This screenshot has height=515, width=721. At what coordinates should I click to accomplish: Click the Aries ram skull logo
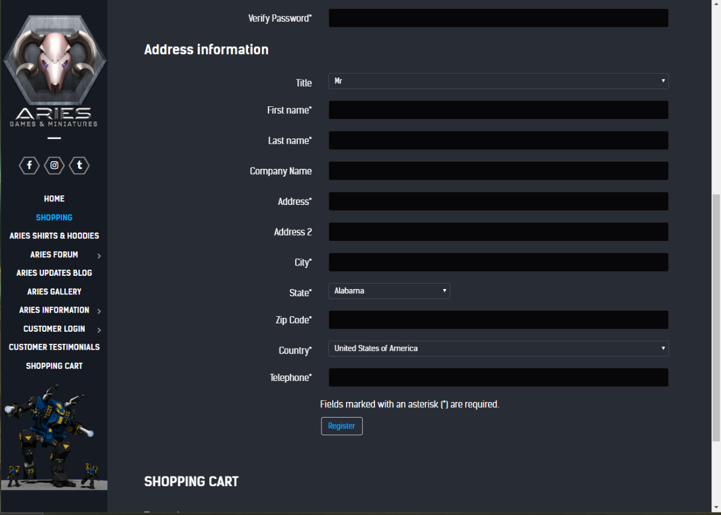click(x=54, y=60)
